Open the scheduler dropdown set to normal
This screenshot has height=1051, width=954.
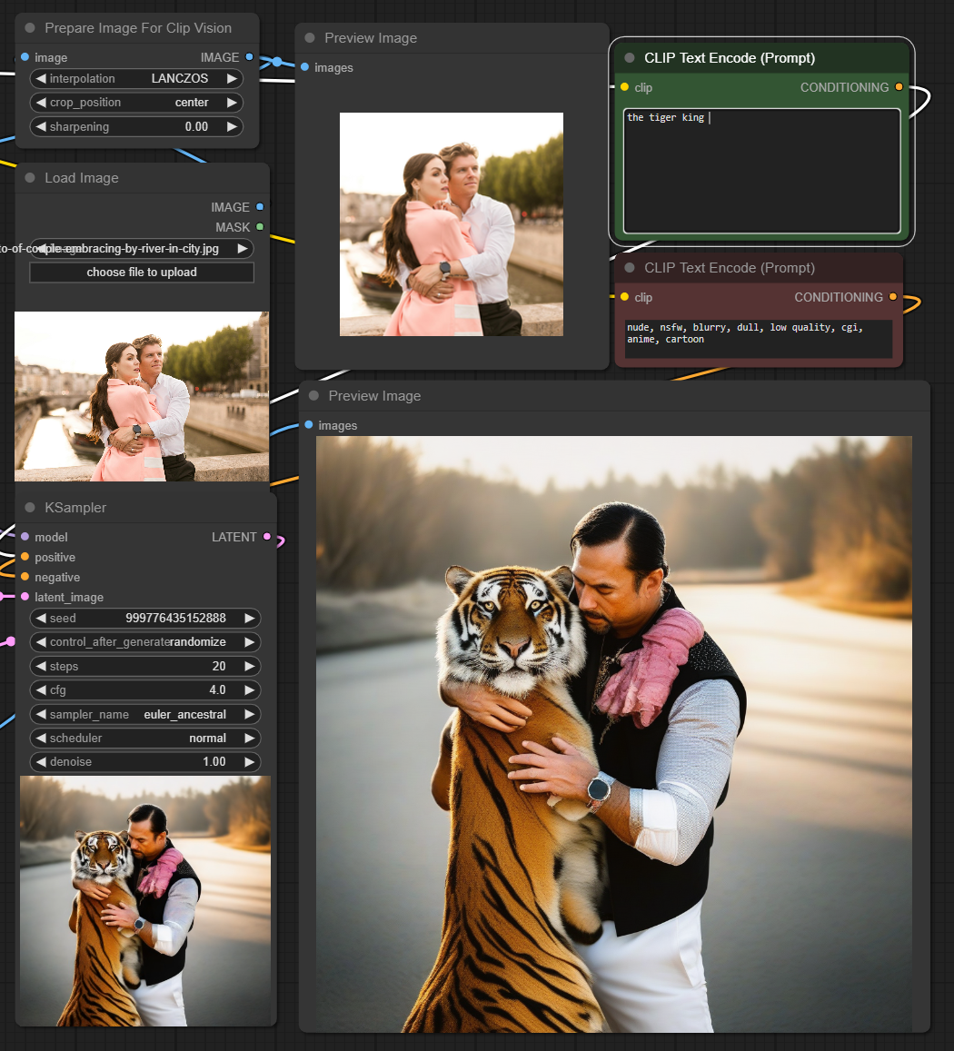(x=145, y=739)
